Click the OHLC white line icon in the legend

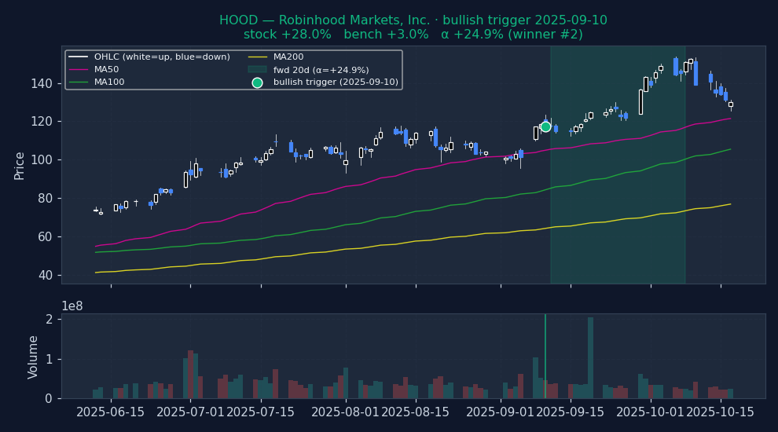[x=79, y=57]
